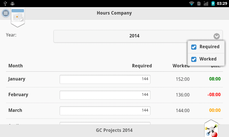
Task: Click the year dropdown arrow
Action: point(216,36)
